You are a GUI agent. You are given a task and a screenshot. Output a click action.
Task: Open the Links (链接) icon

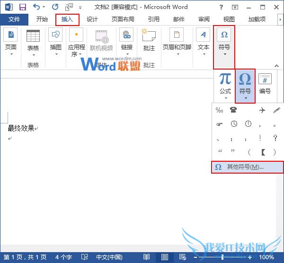(126, 35)
